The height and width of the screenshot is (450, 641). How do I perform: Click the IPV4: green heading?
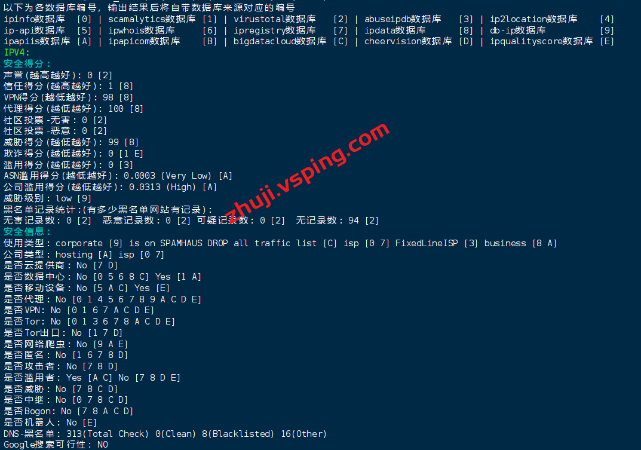pyautogui.click(x=17, y=53)
